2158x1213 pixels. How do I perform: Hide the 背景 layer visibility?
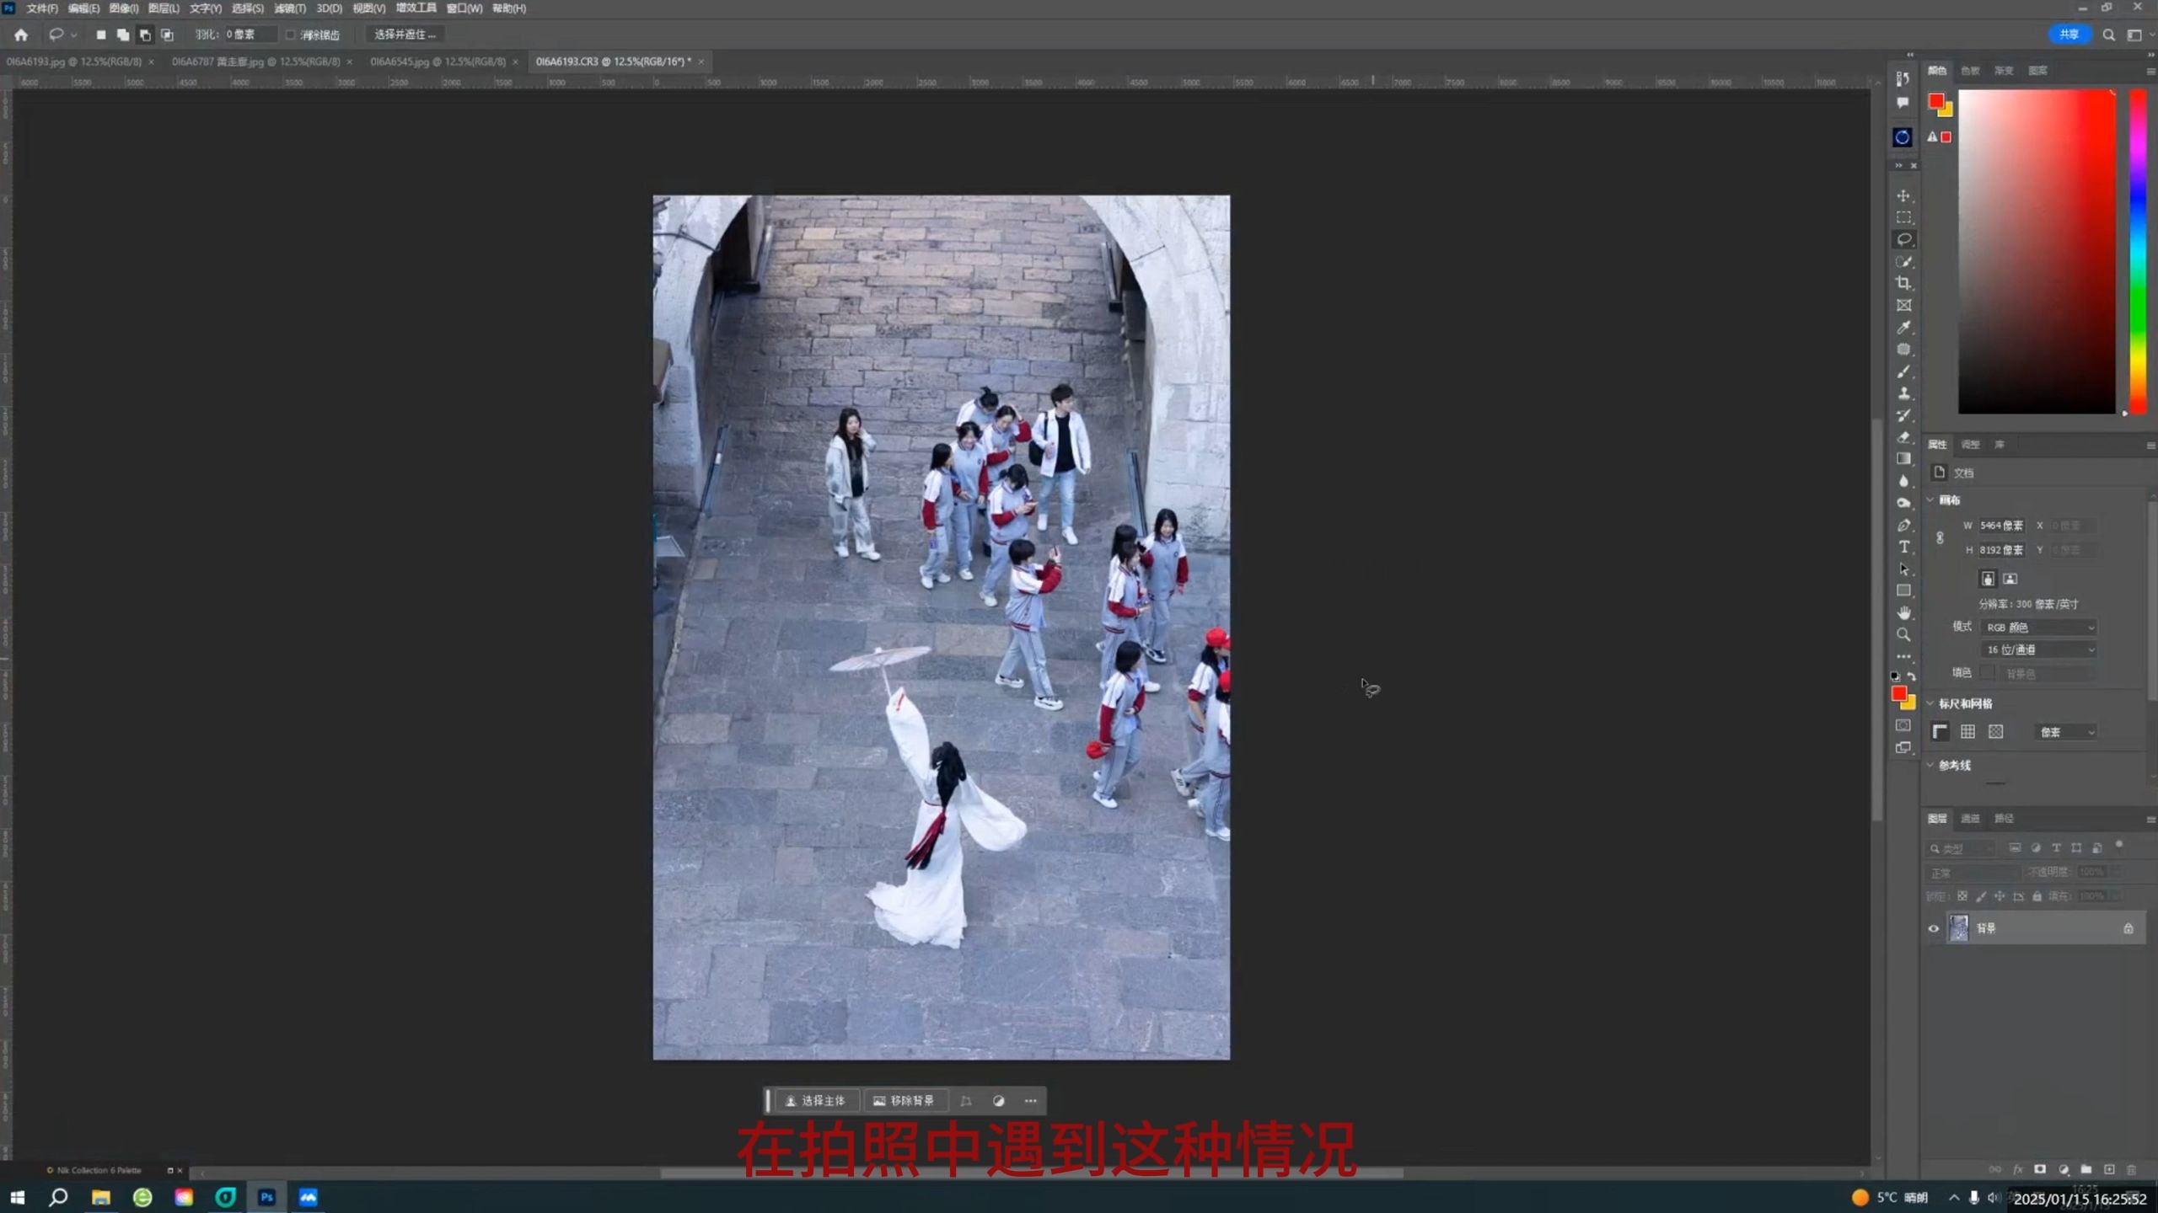(1934, 927)
